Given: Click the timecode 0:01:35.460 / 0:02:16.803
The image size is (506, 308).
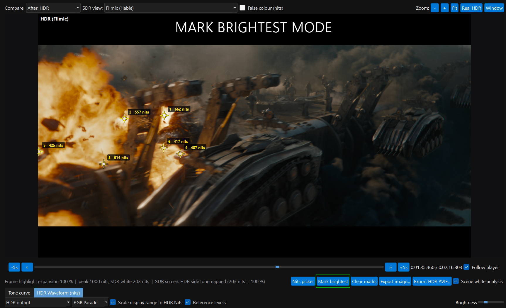Looking at the screenshot, I should point(436,267).
